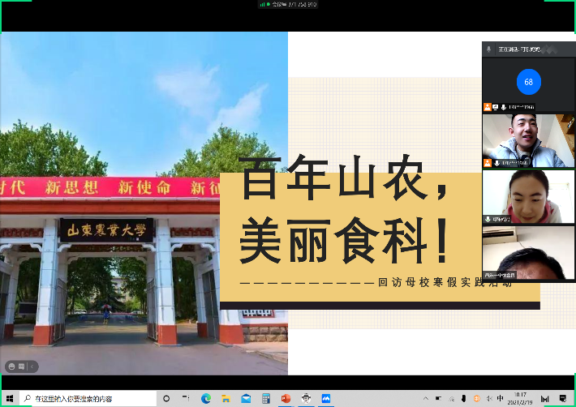Click the green network signal icon at top
The width and height of the screenshot is (576, 407).
(x=263, y=4)
